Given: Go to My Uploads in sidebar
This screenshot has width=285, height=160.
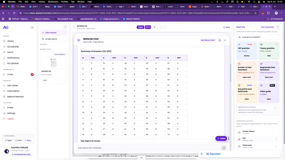Looking at the screenshot, I should pyautogui.click(x=13, y=63).
